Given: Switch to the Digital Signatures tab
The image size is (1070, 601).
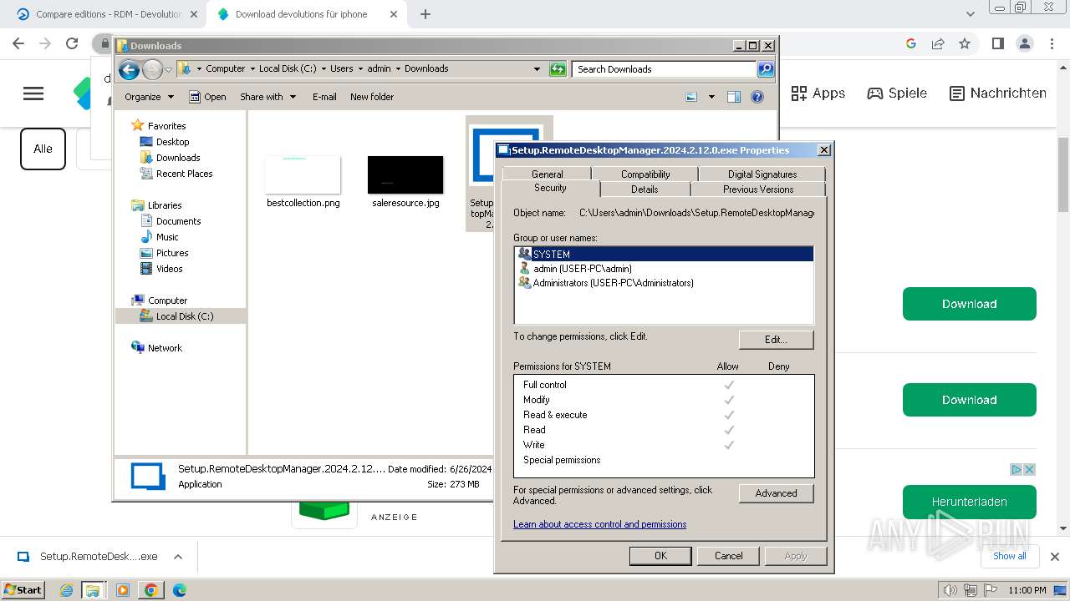Looking at the screenshot, I should coord(762,174).
